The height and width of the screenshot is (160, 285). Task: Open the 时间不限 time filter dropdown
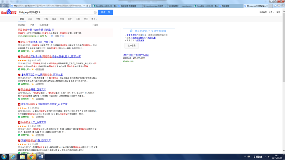pos(22,25)
